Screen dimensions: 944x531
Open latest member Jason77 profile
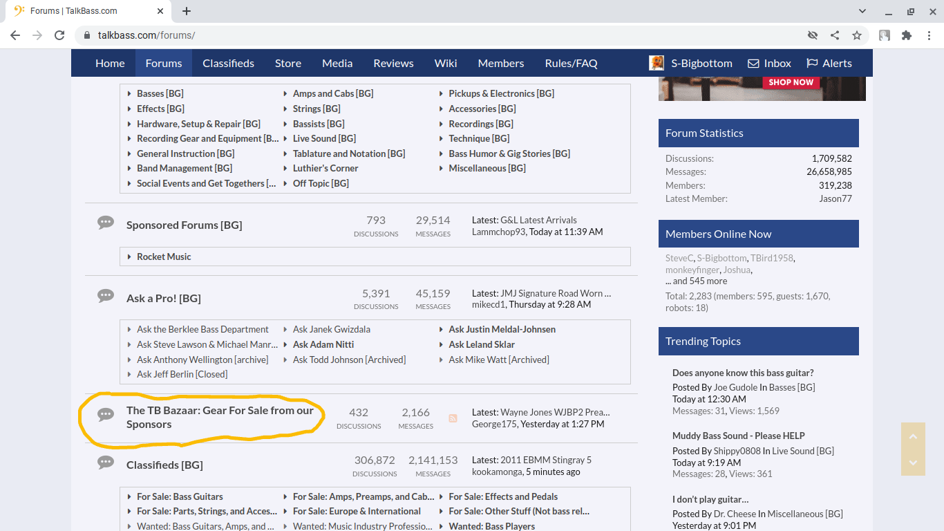coord(836,198)
